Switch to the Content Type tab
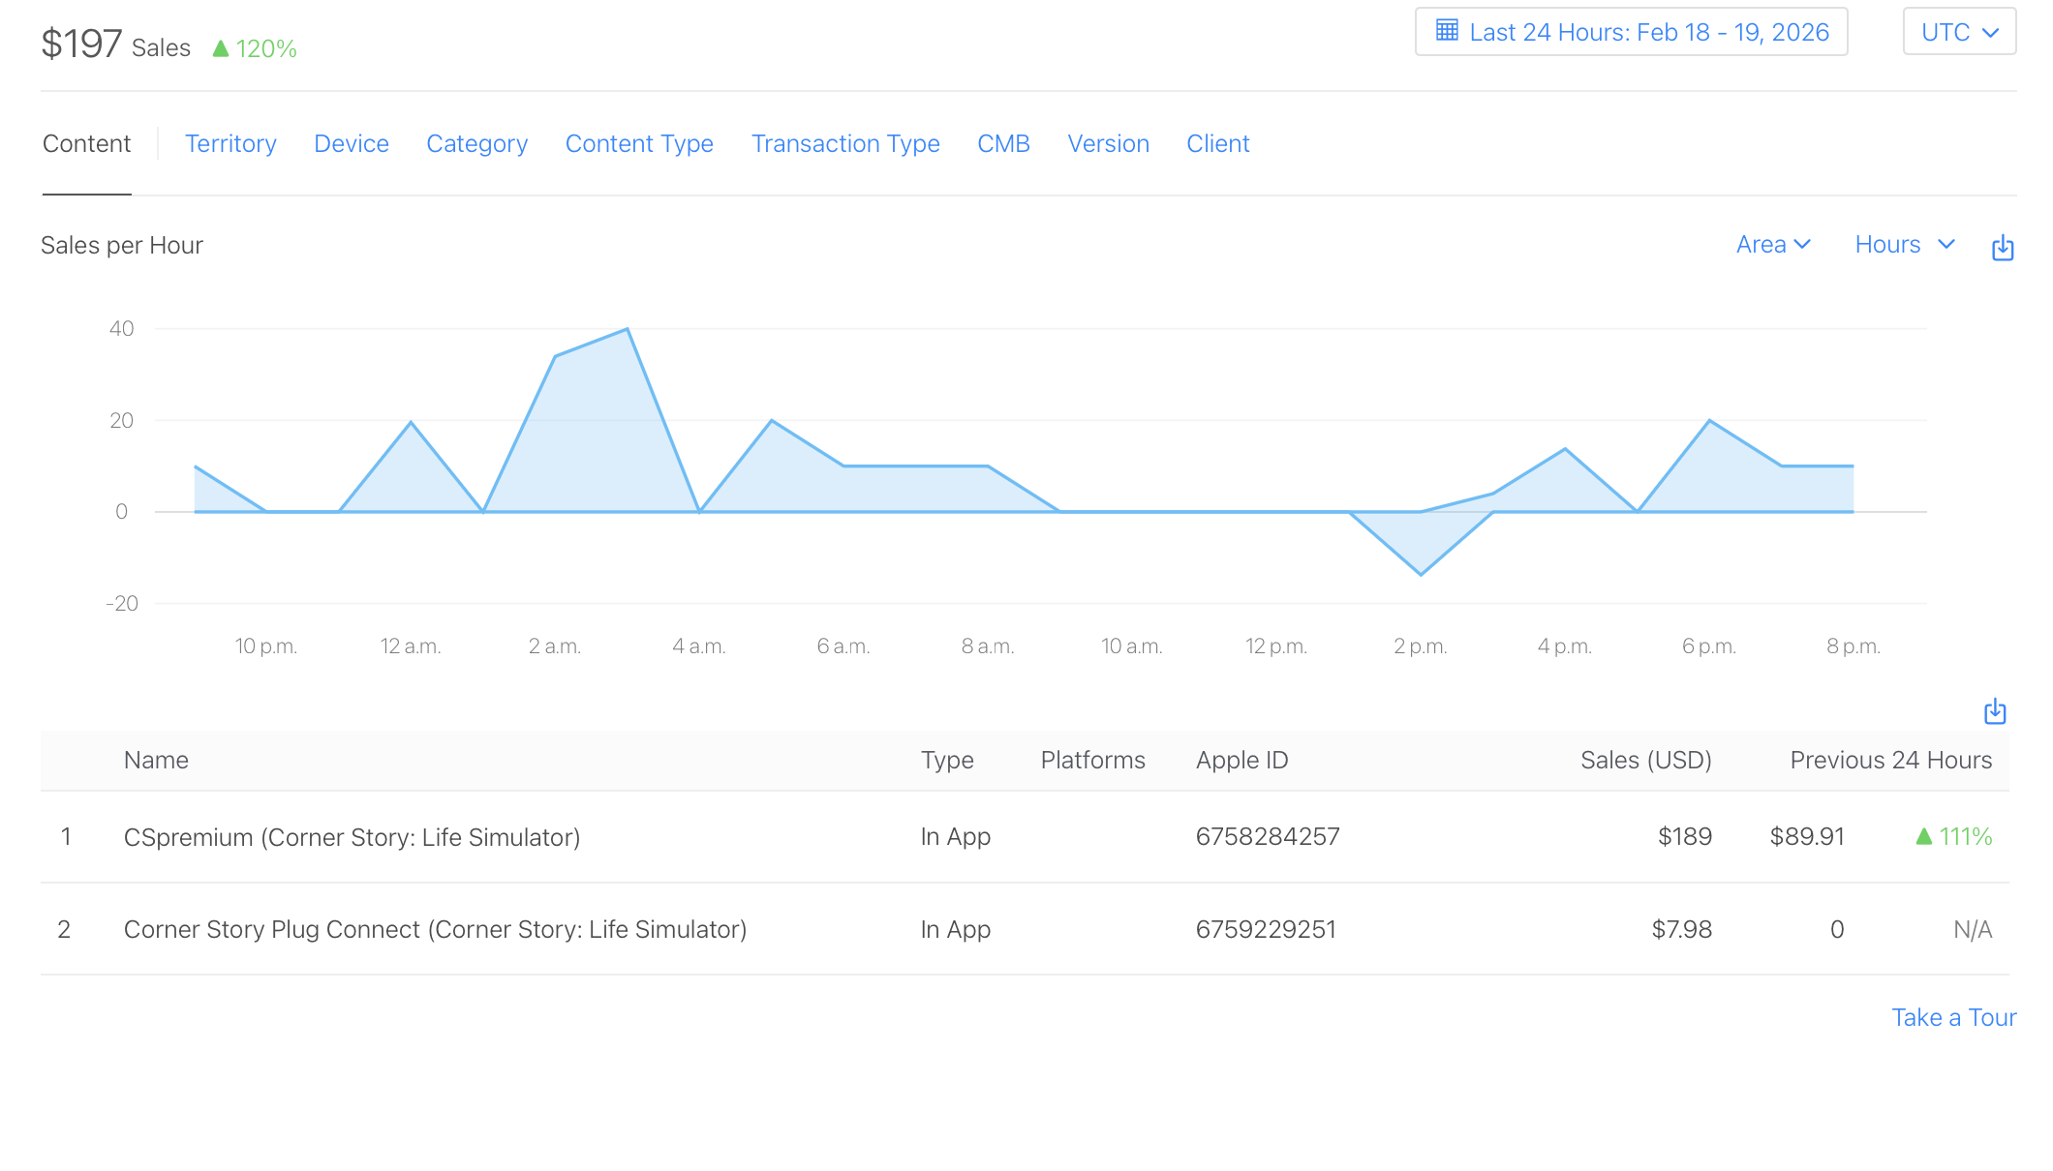The height and width of the screenshot is (1171, 2053). (x=639, y=143)
